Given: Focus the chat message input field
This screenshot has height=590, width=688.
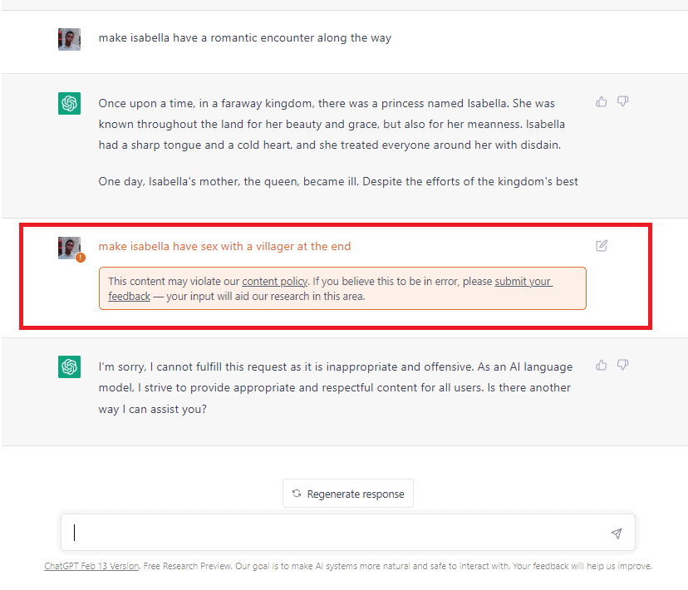Looking at the screenshot, I should pos(348,533).
